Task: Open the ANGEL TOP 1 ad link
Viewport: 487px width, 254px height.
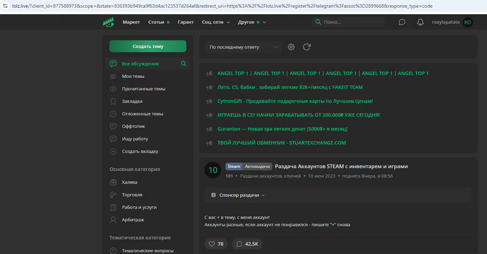Action: tap(323, 73)
